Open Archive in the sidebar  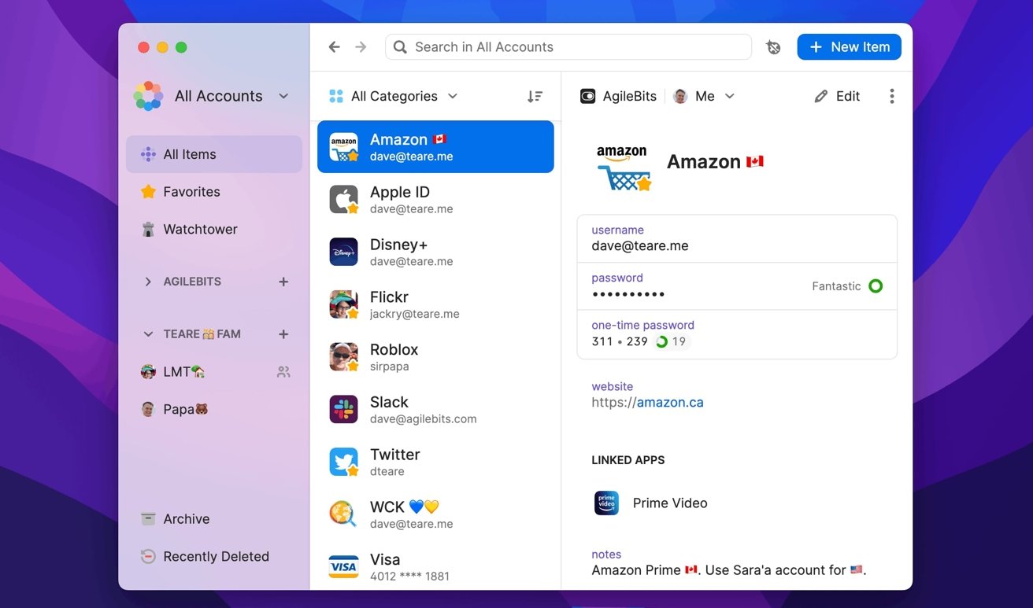click(214, 519)
